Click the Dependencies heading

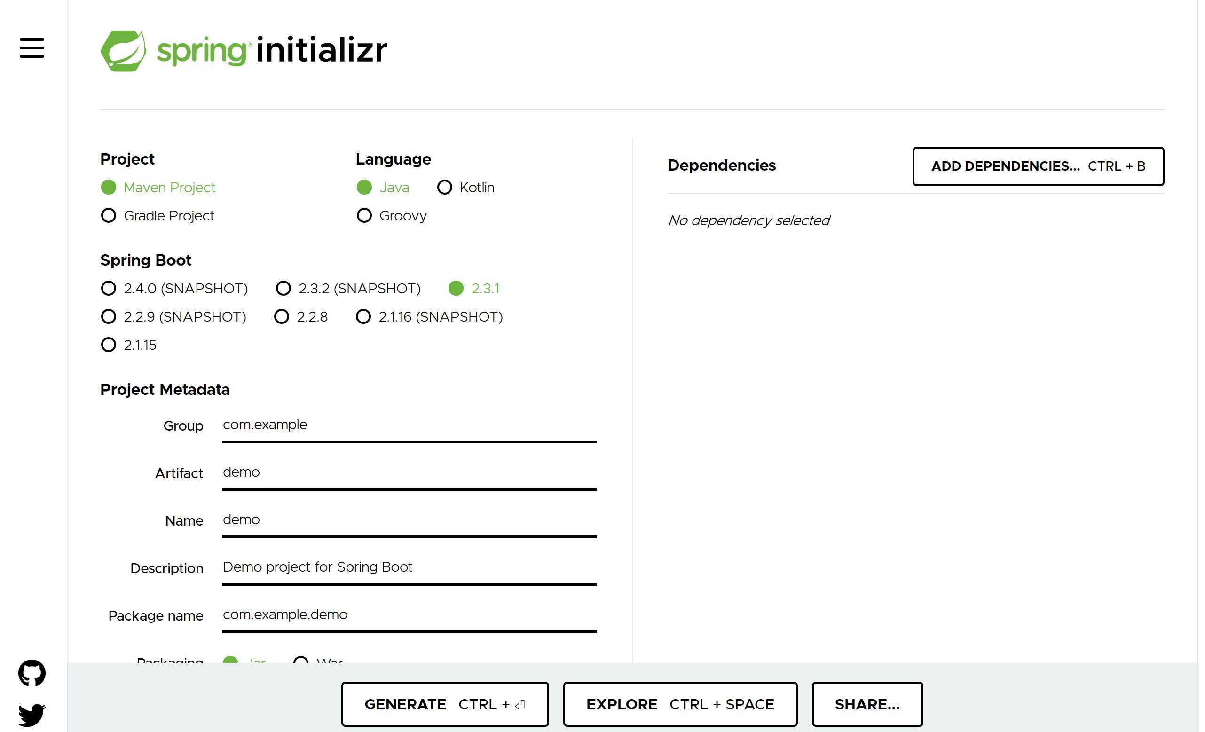pyautogui.click(x=722, y=165)
